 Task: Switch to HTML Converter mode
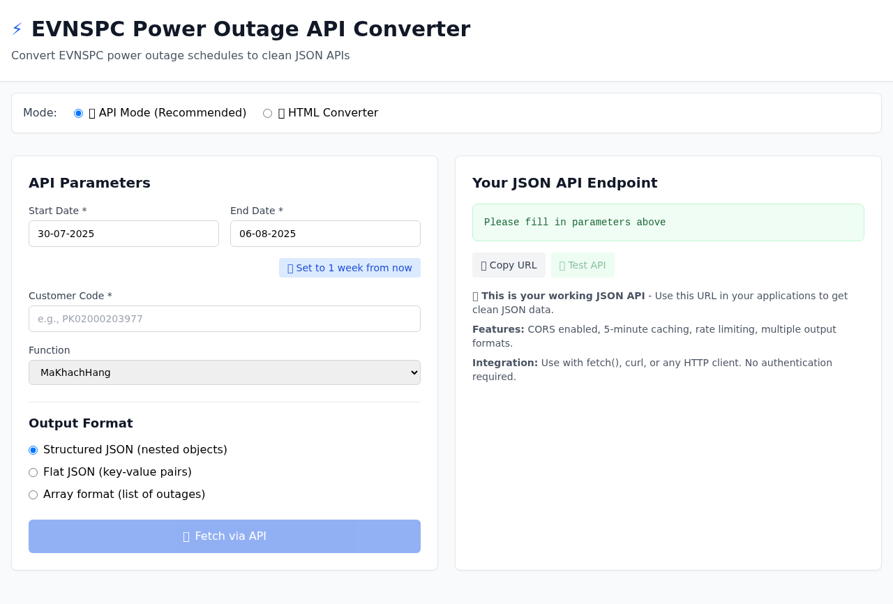coord(267,113)
